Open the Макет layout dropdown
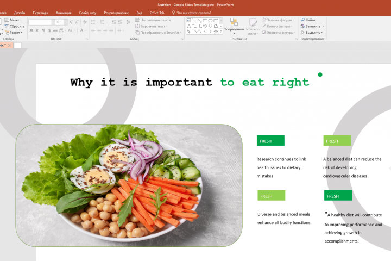 [x=13, y=20]
